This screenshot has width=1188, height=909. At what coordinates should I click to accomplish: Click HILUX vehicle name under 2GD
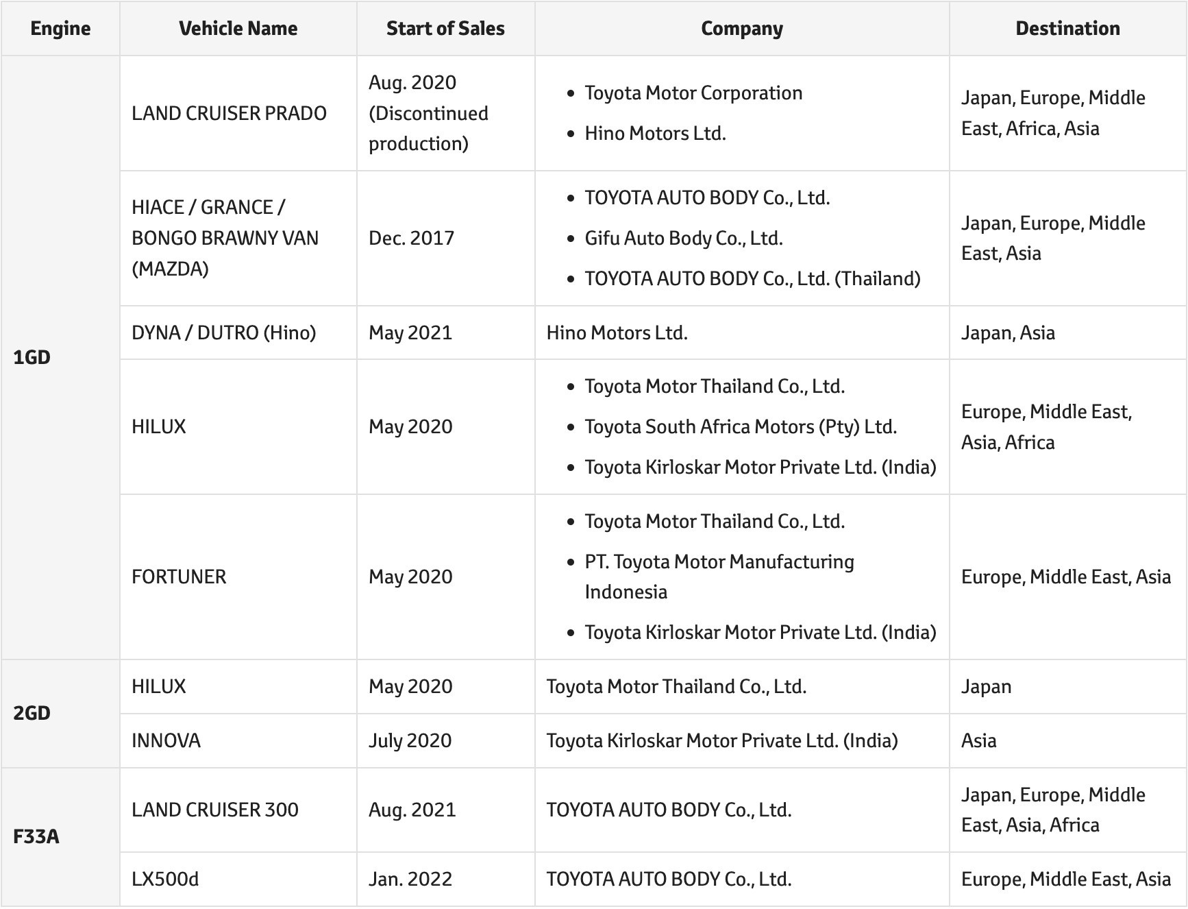pos(159,686)
